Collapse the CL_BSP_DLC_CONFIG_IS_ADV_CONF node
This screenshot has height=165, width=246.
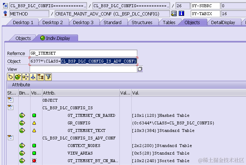point(10,138)
